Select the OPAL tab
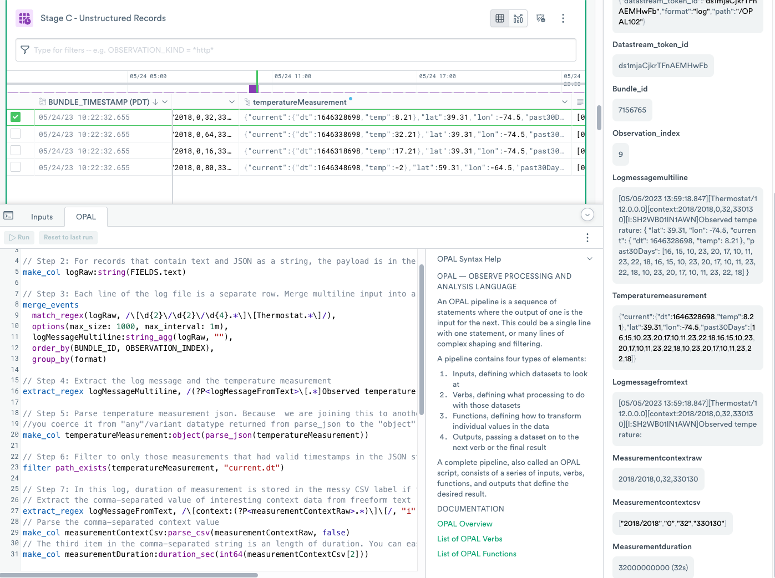 tap(86, 217)
